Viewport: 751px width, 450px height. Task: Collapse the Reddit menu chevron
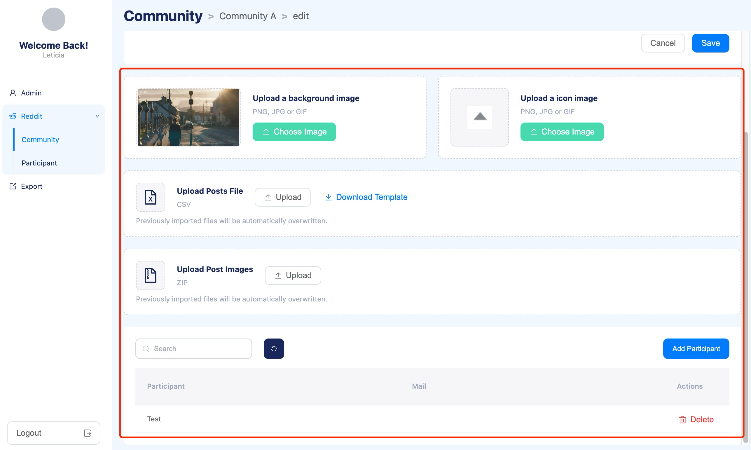(x=97, y=116)
